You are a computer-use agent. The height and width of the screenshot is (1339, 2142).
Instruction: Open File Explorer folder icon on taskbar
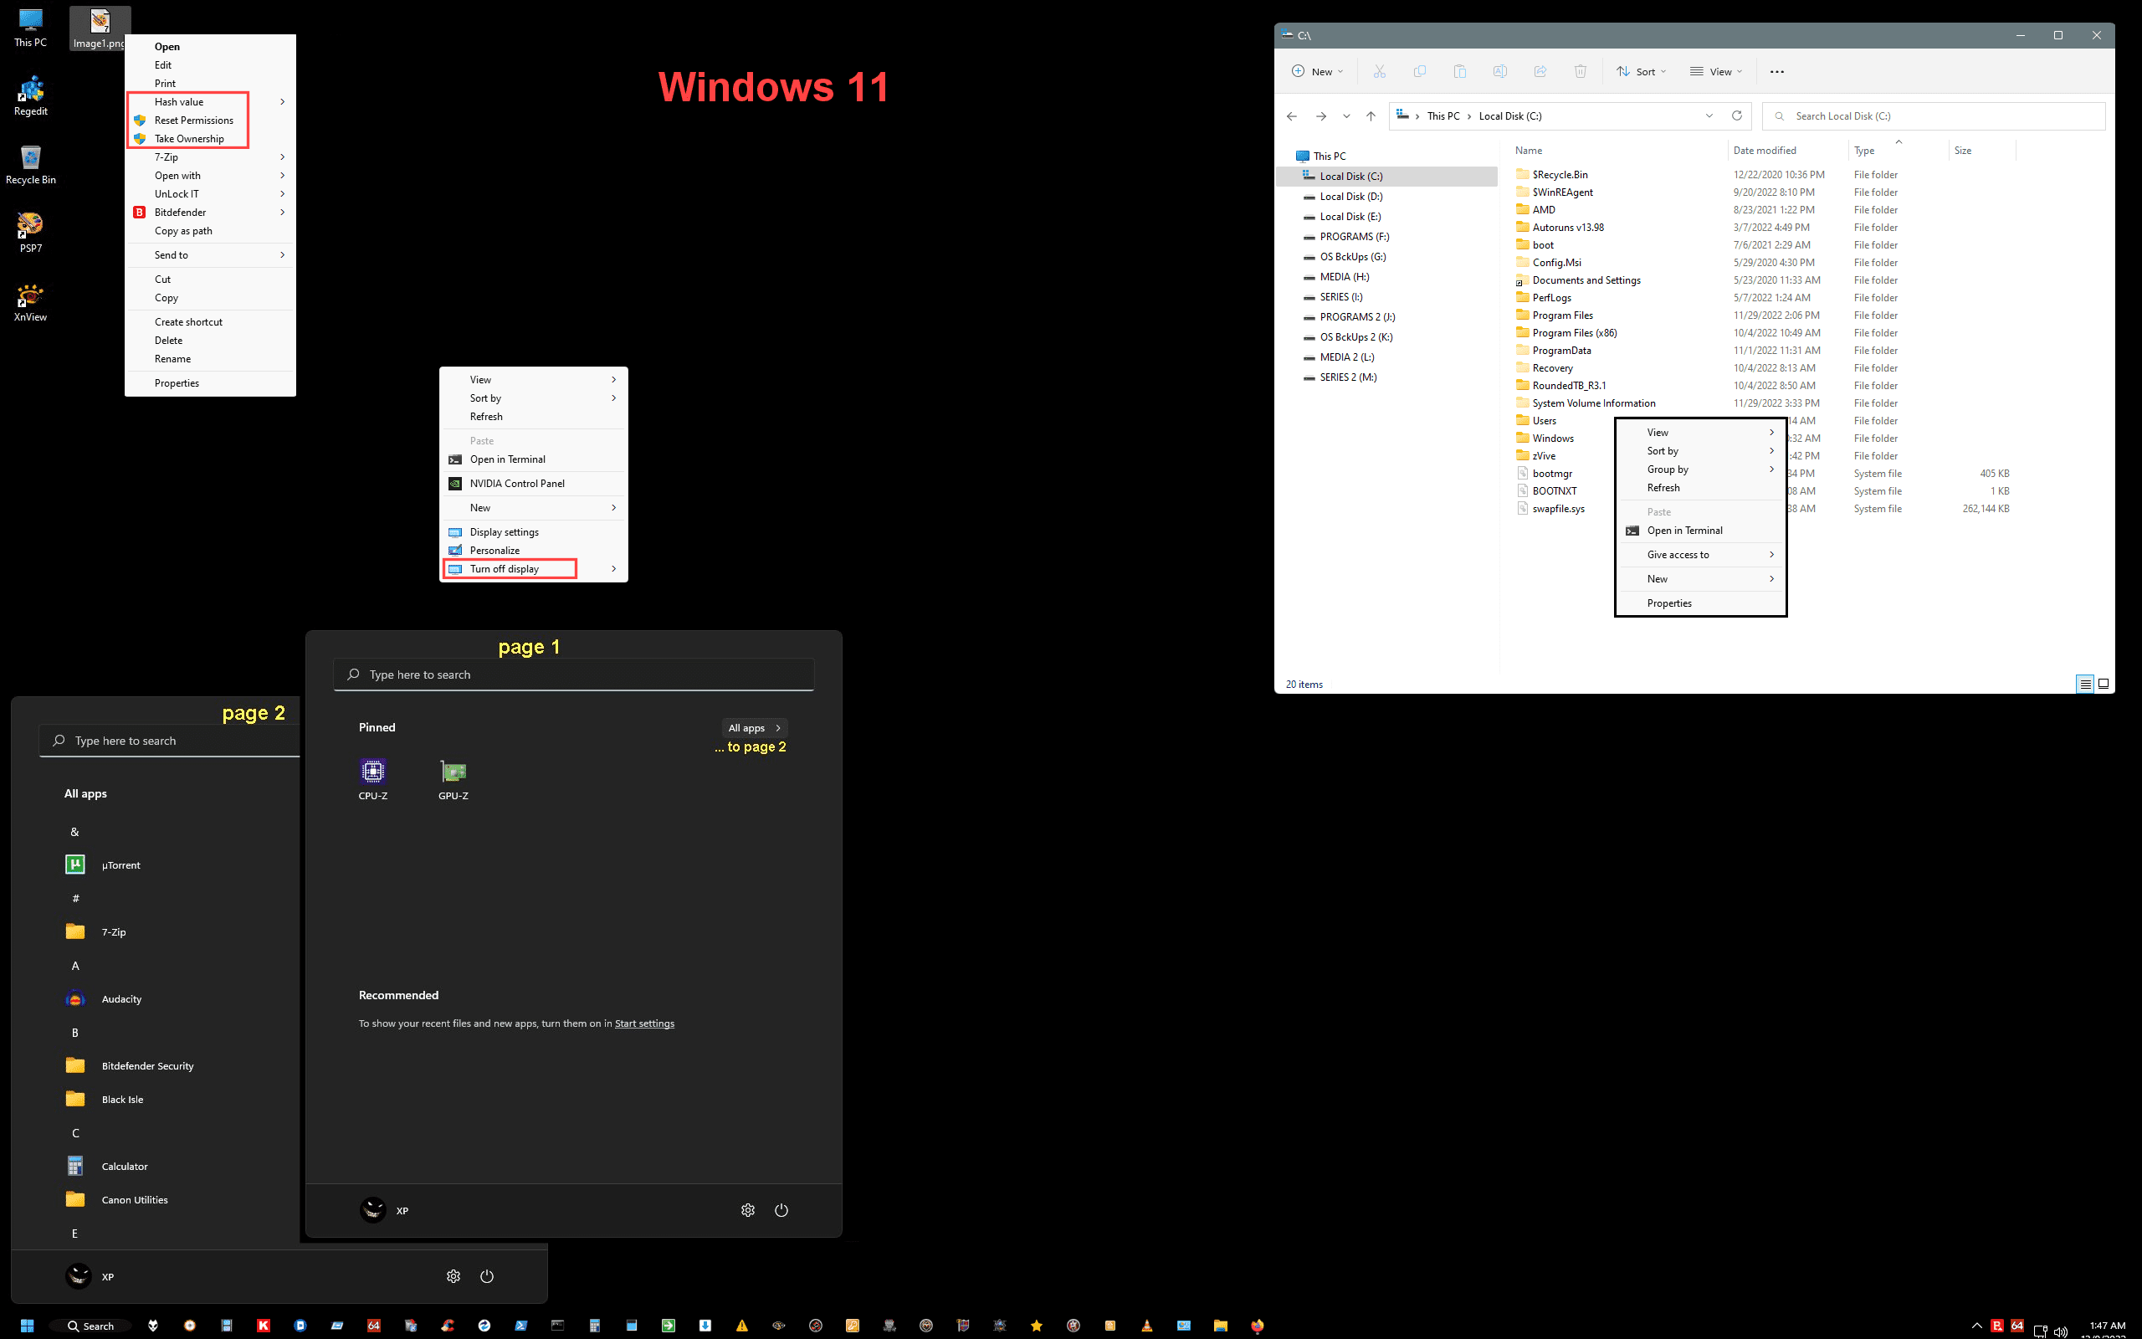click(x=1221, y=1326)
